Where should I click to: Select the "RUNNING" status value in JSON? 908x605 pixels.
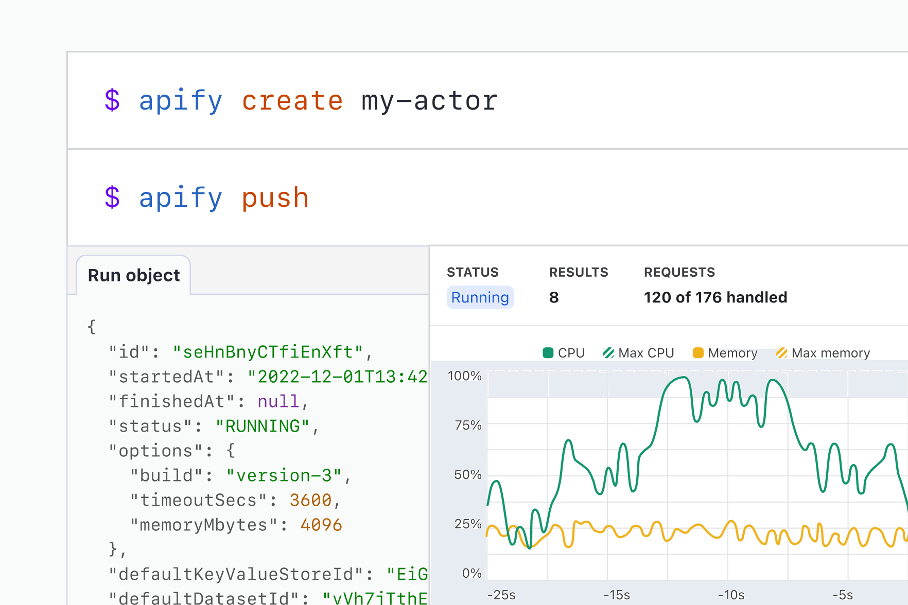[263, 426]
